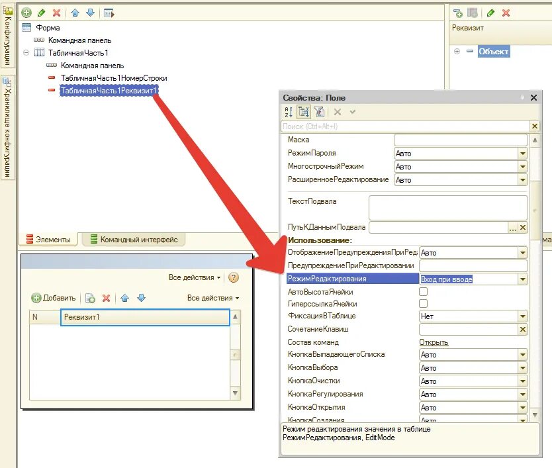Select ТабличнаяЧасть1Реквизит1 tree item

(109, 91)
